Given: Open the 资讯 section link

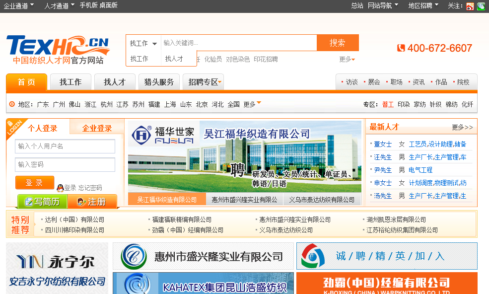Looking at the screenshot, I should click(x=419, y=82).
